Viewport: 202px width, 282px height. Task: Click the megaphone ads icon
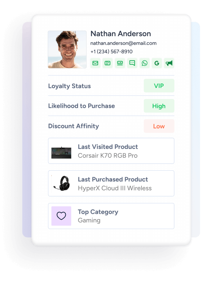(169, 63)
